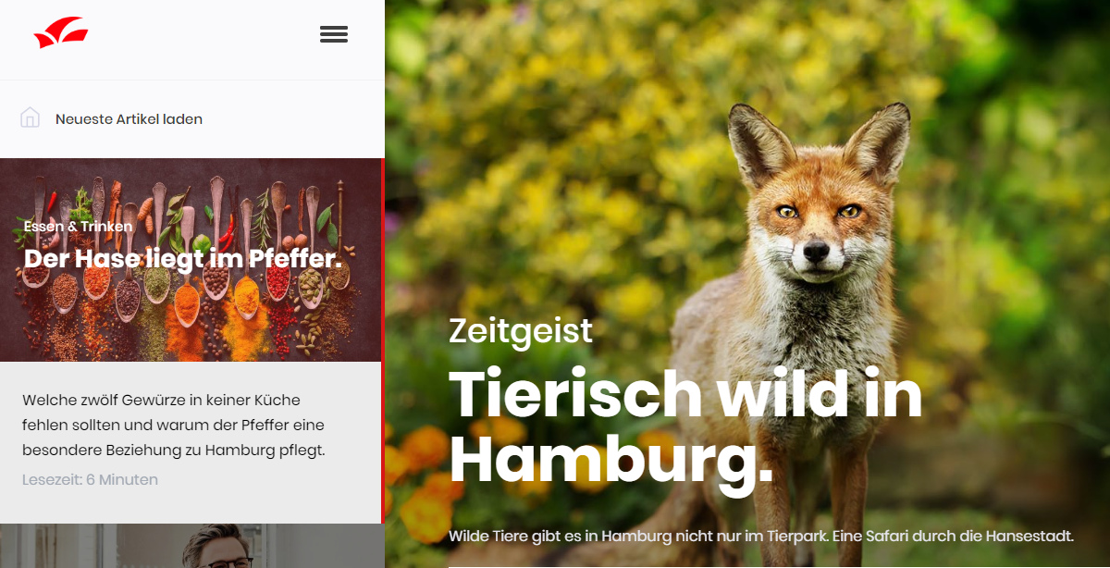
Task: Click the word Hamburg in hero title
Action: click(610, 459)
